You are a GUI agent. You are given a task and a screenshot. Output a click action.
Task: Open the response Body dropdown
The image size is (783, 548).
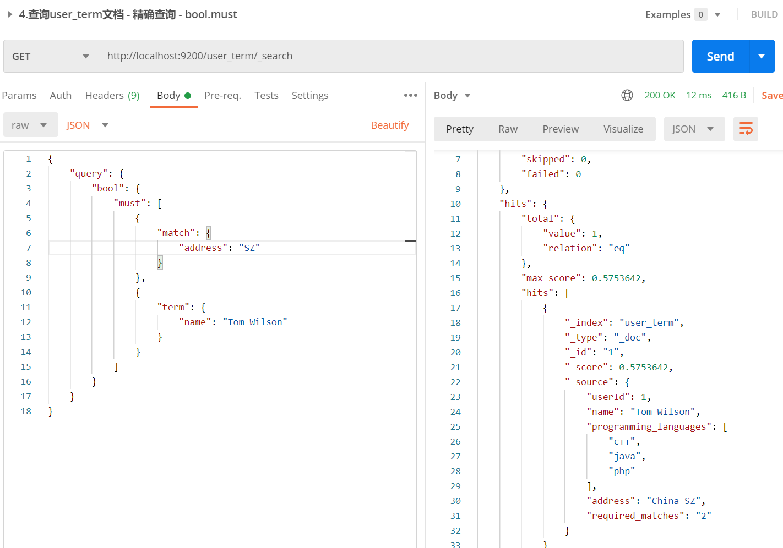pyautogui.click(x=452, y=95)
